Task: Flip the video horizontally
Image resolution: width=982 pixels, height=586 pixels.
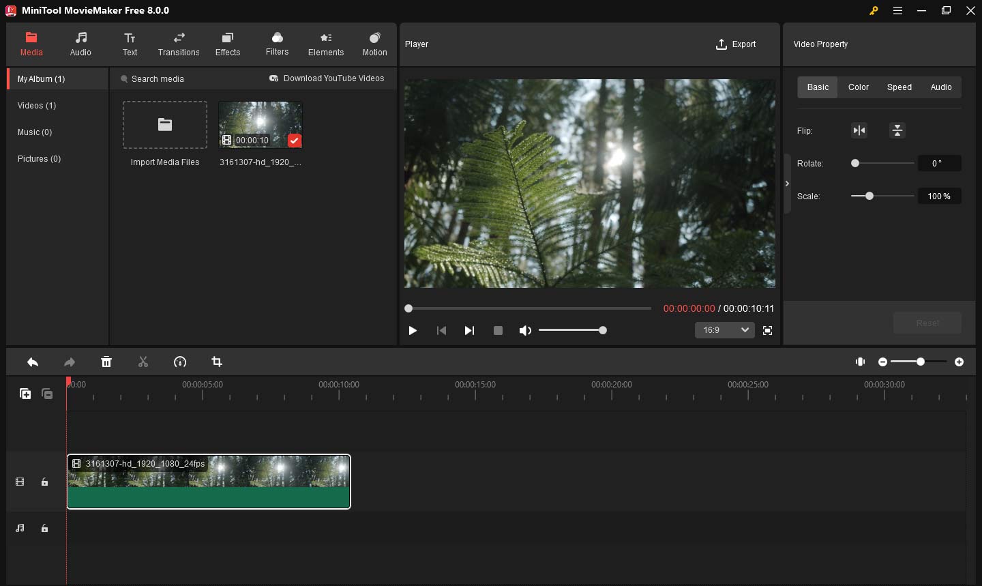Action: (859, 130)
